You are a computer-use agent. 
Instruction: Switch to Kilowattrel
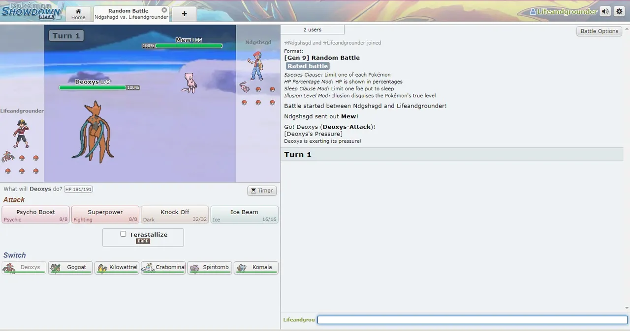pos(117,268)
